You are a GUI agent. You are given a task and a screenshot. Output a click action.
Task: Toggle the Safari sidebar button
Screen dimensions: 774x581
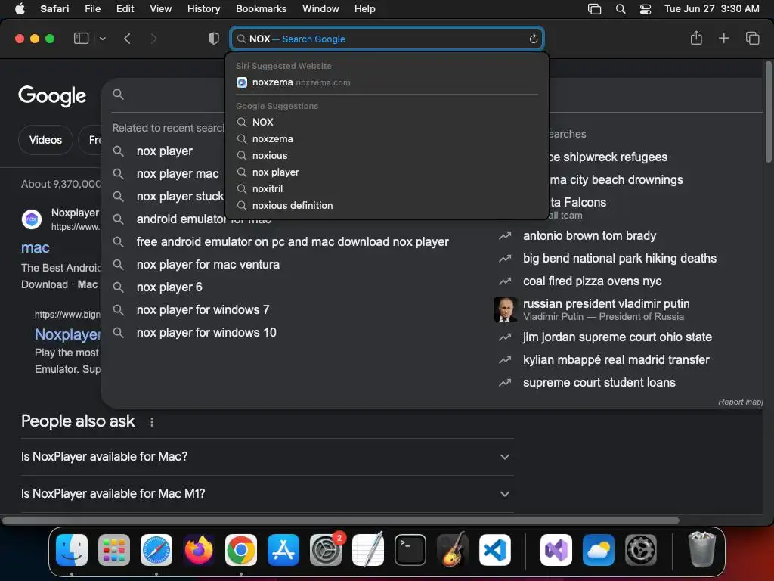[81, 38]
